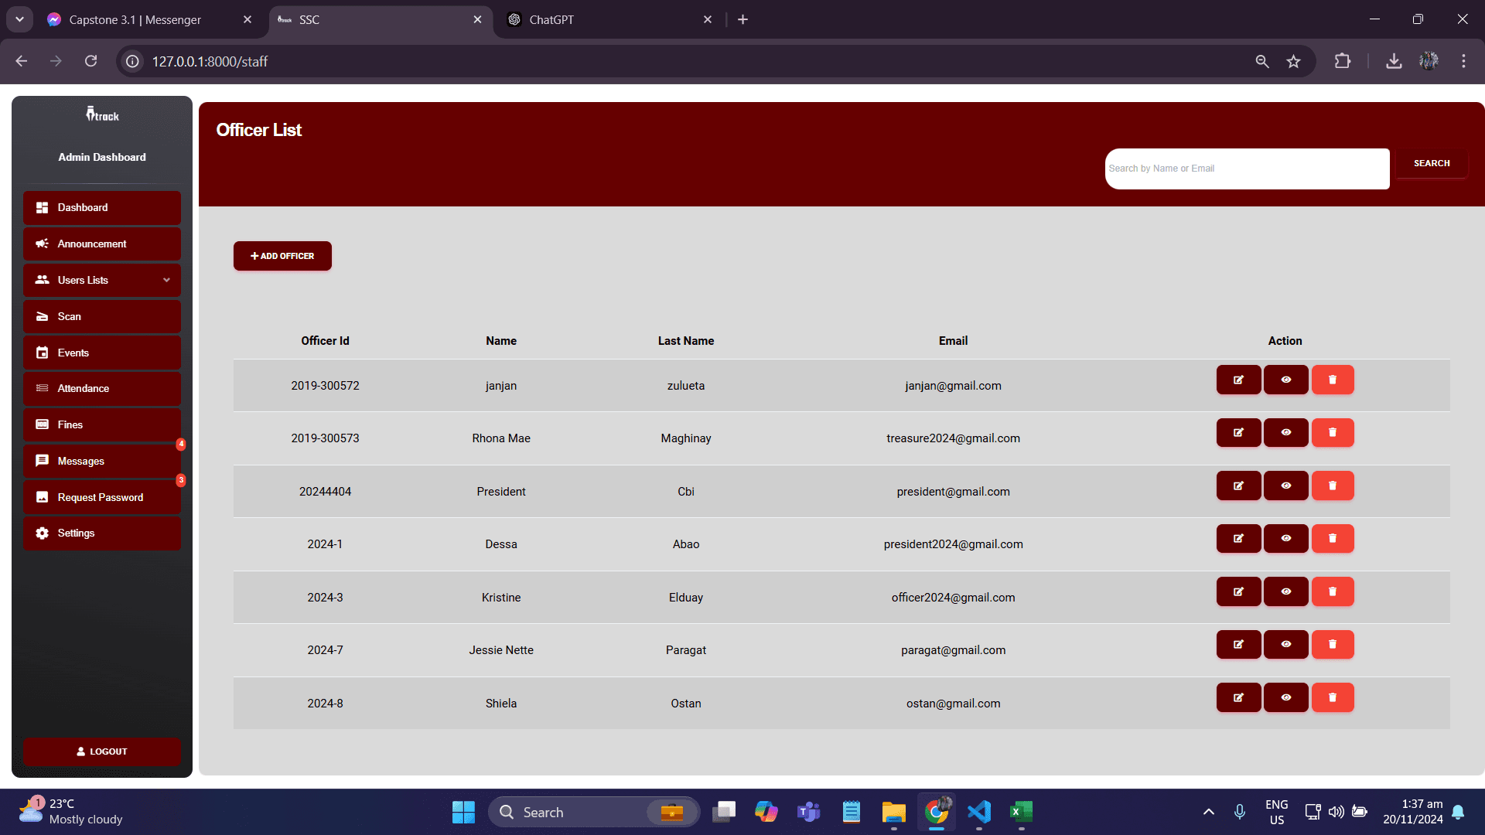
Task: Delete officer Jessie Nette Paragat
Action: tap(1333, 645)
